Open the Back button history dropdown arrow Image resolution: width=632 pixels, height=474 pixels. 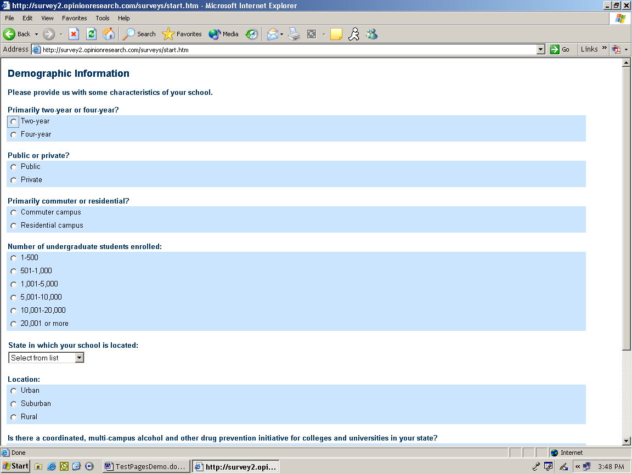[x=36, y=34]
